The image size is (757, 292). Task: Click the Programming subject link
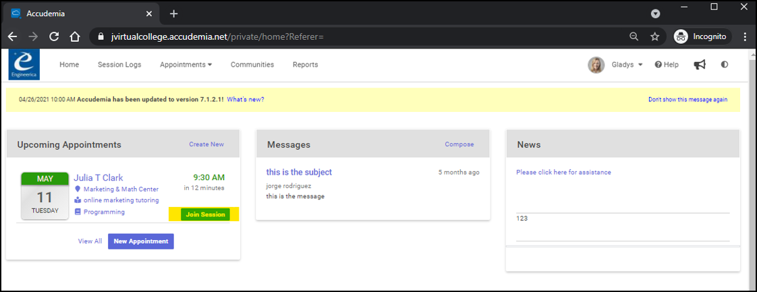tap(104, 212)
